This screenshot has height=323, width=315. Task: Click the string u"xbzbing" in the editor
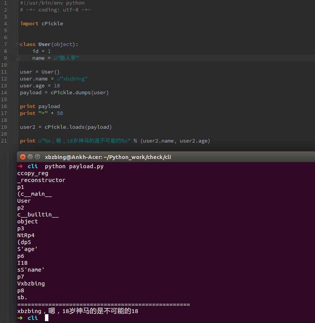(x=72, y=79)
